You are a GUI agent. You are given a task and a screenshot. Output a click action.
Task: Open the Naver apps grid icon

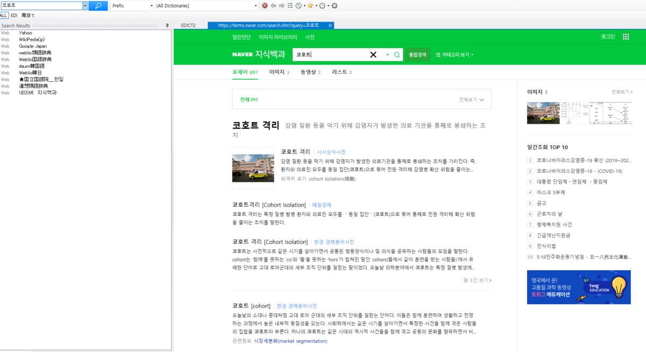click(x=626, y=37)
